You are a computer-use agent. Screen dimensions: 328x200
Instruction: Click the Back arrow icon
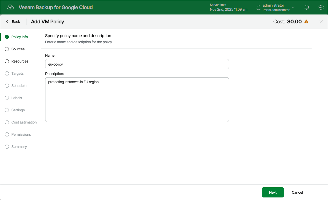point(7,22)
